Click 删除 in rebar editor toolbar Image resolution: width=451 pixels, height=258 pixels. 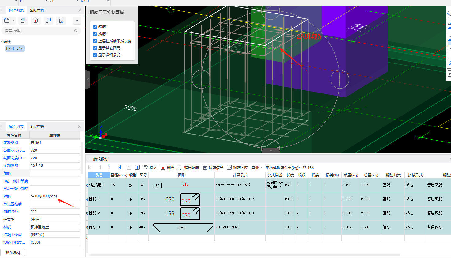coord(168,168)
